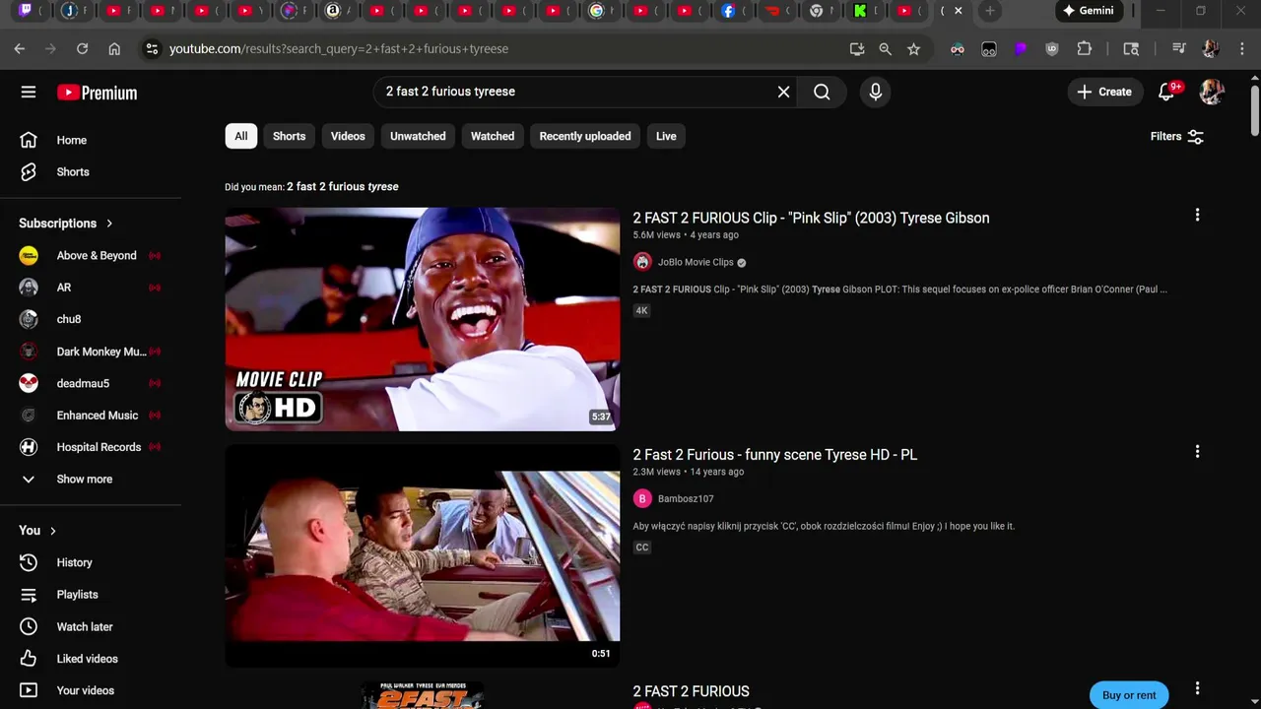Expand the You section header

(x=37, y=531)
